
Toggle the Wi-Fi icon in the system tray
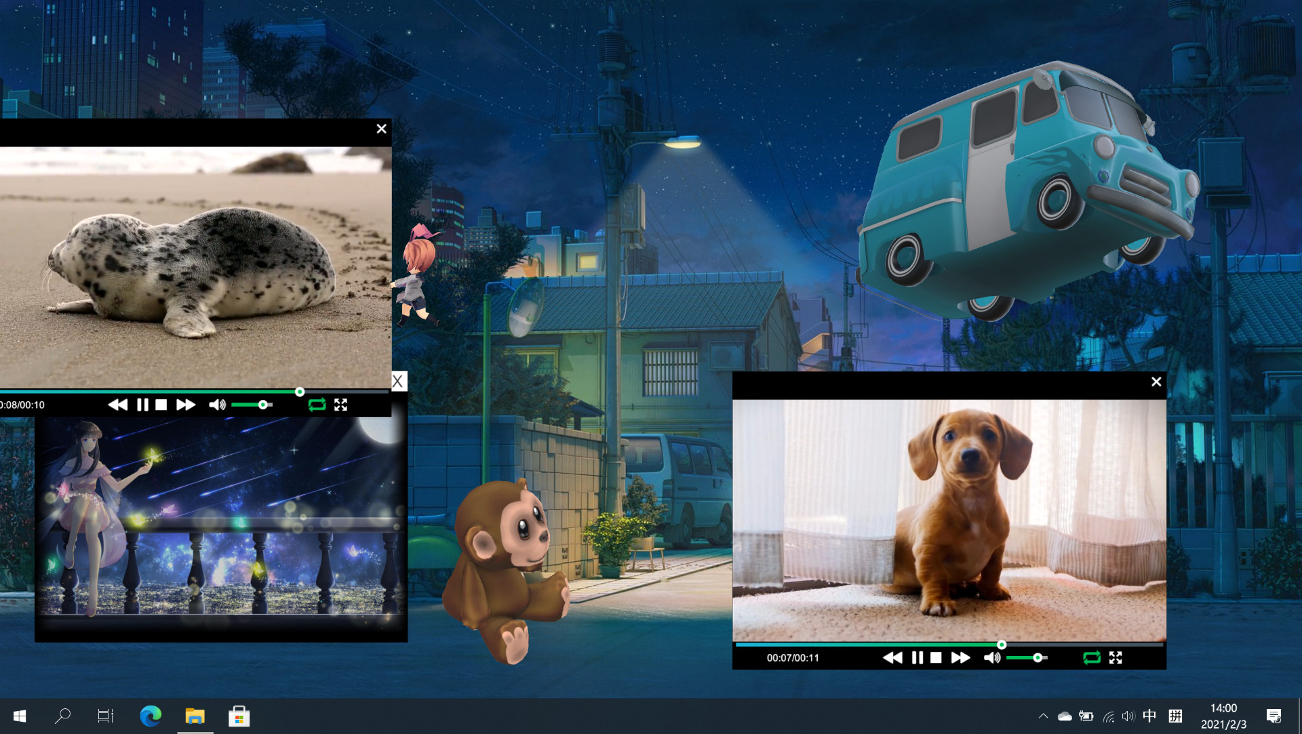1108,716
